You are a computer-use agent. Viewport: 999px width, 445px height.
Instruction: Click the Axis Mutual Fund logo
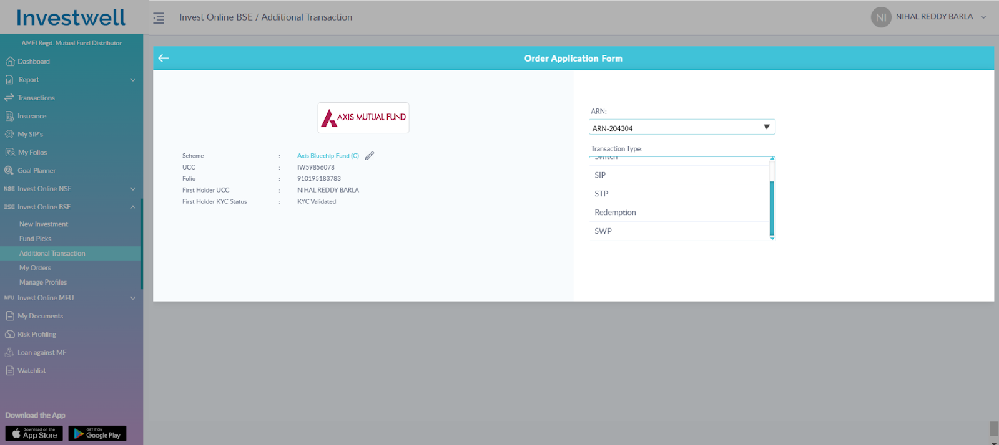coord(363,118)
